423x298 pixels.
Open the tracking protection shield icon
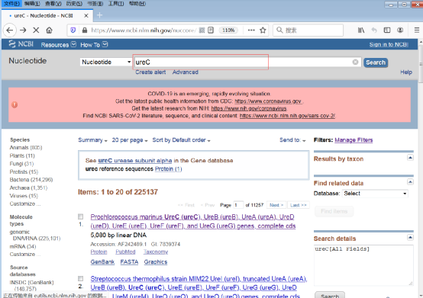point(73,30)
